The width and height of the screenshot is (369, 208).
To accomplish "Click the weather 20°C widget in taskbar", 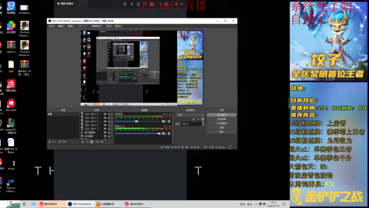I will pos(244,204).
